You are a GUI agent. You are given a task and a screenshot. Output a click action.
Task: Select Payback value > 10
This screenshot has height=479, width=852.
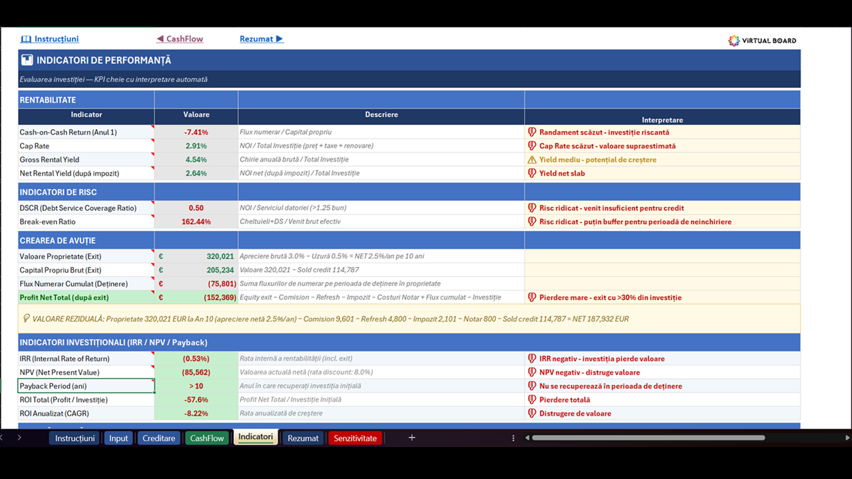[196, 386]
